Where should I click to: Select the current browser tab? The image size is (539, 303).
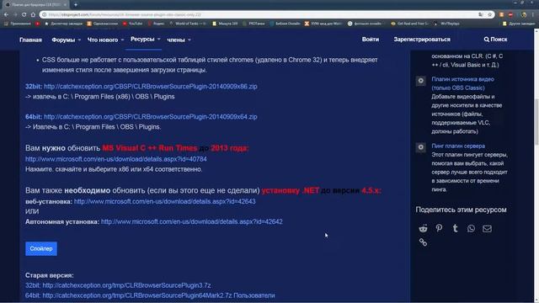(35, 5)
